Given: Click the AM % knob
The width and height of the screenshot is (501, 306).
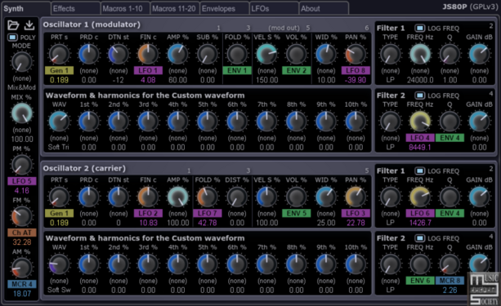Looking at the screenshot, I should 22,268.
